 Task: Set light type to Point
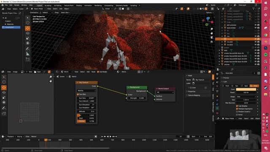click(x=226, y=86)
